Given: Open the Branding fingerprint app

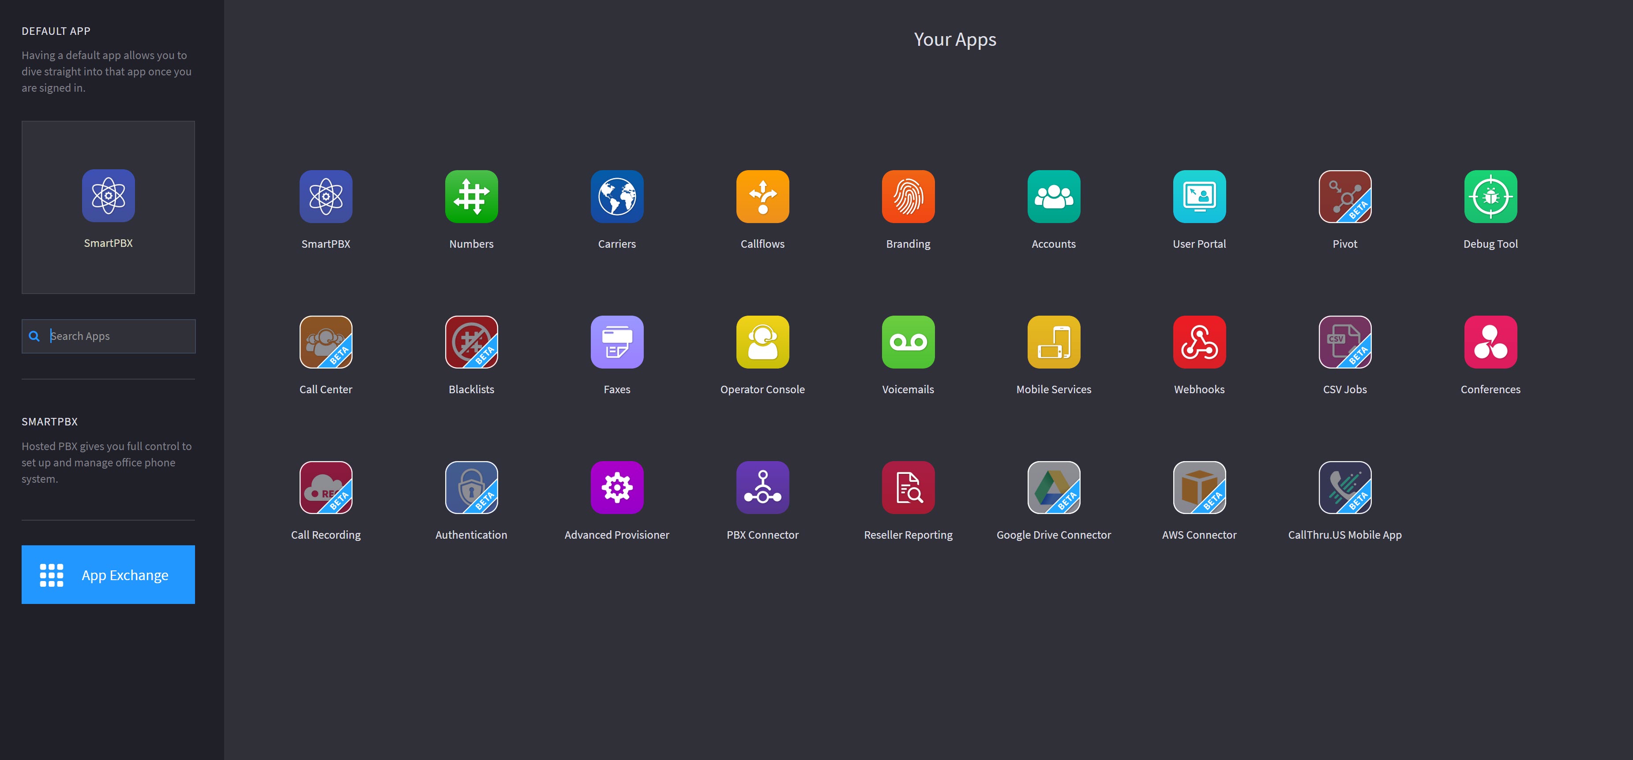Looking at the screenshot, I should pyautogui.click(x=908, y=196).
